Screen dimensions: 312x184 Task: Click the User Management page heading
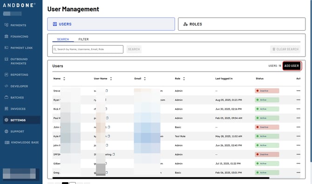pos(73,9)
